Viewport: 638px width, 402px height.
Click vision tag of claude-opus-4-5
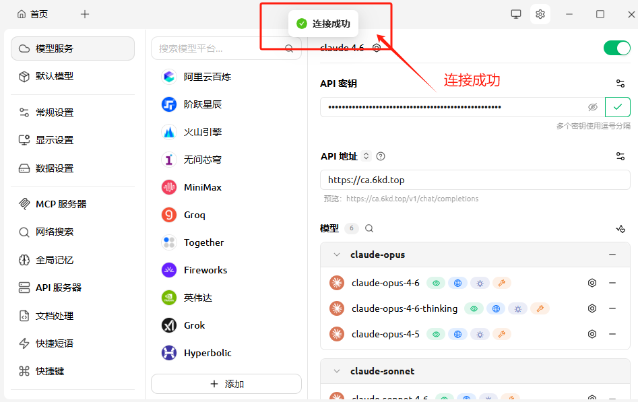[x=436, y=335]
